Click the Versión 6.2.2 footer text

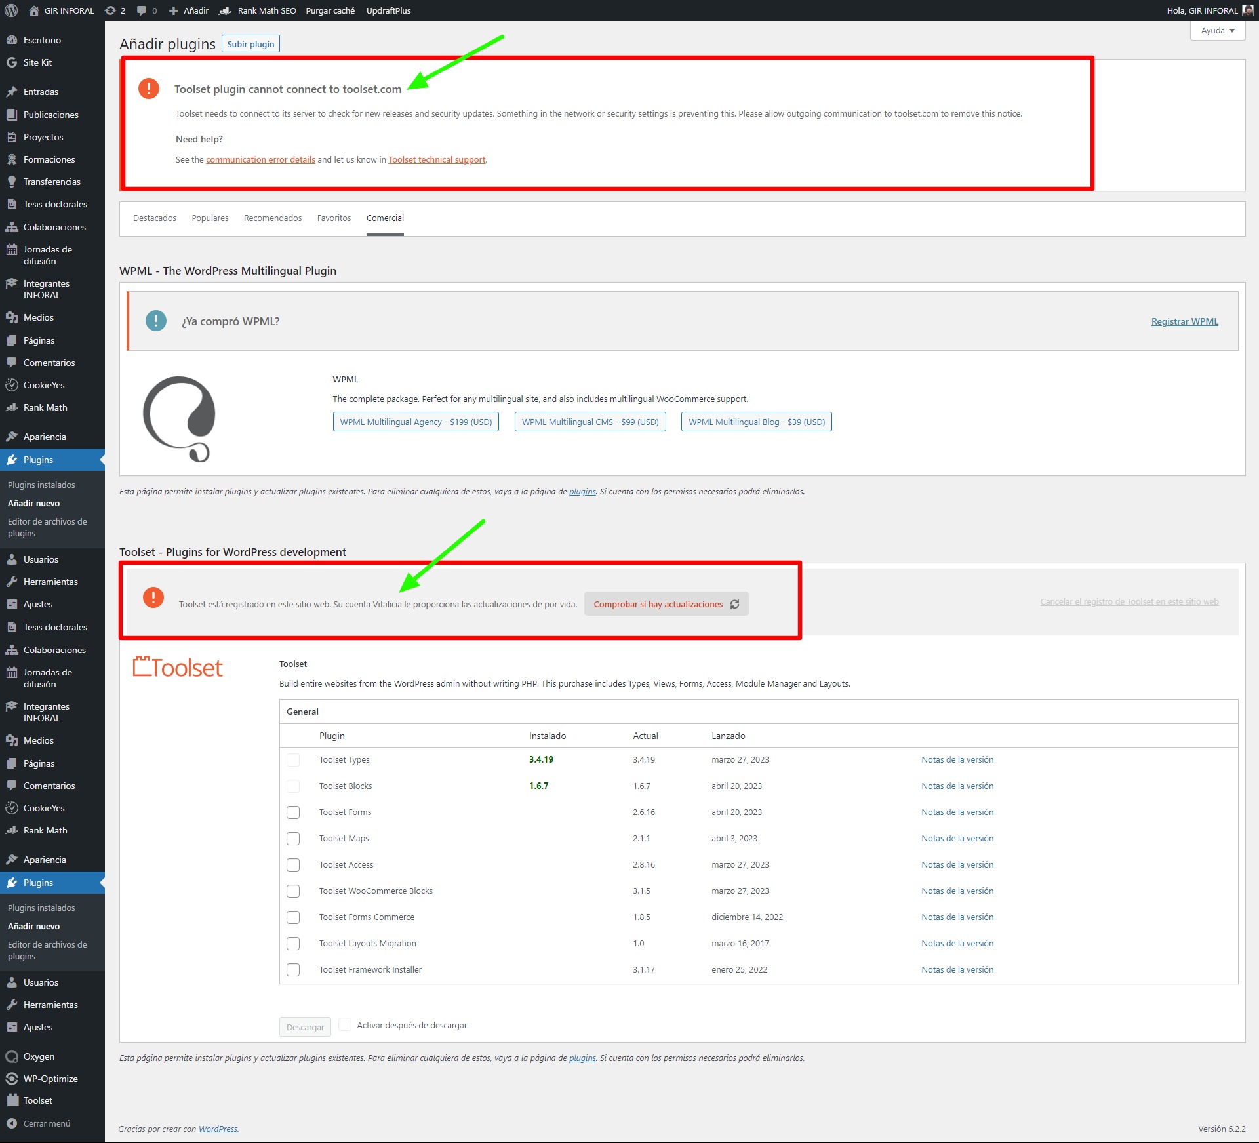point(1222,1129)
